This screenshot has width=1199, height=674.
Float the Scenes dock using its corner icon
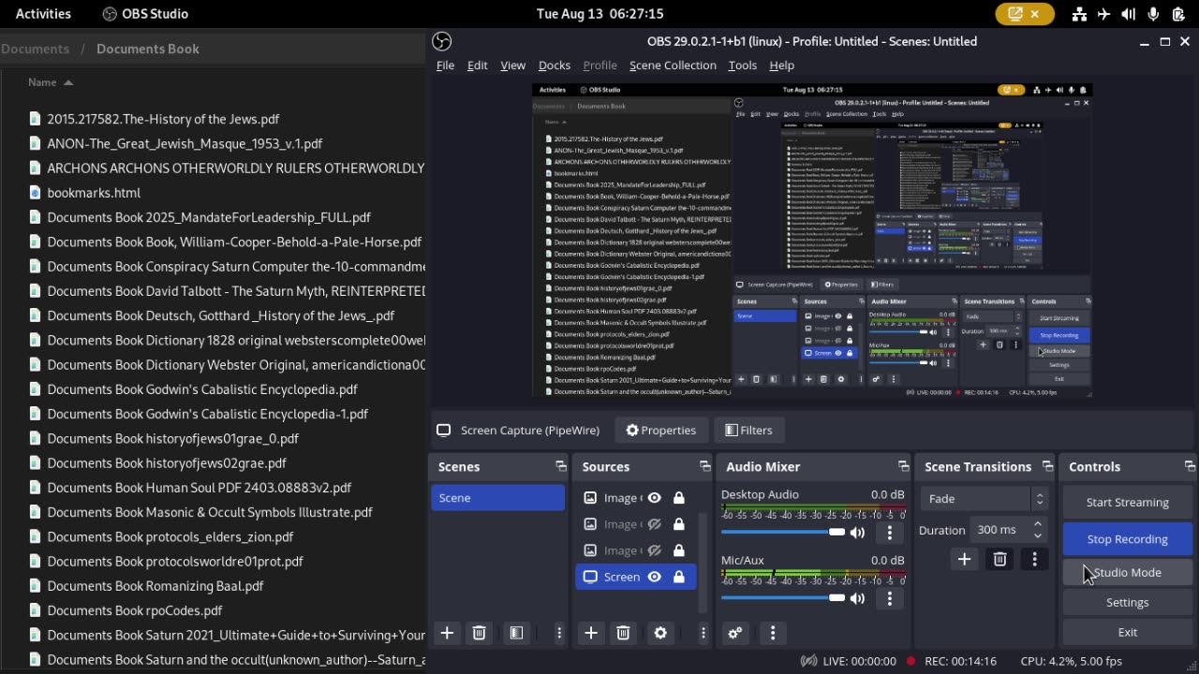560,466
